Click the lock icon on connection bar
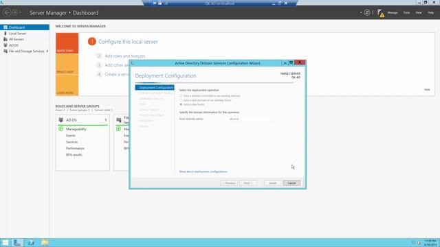 point(160,3)
